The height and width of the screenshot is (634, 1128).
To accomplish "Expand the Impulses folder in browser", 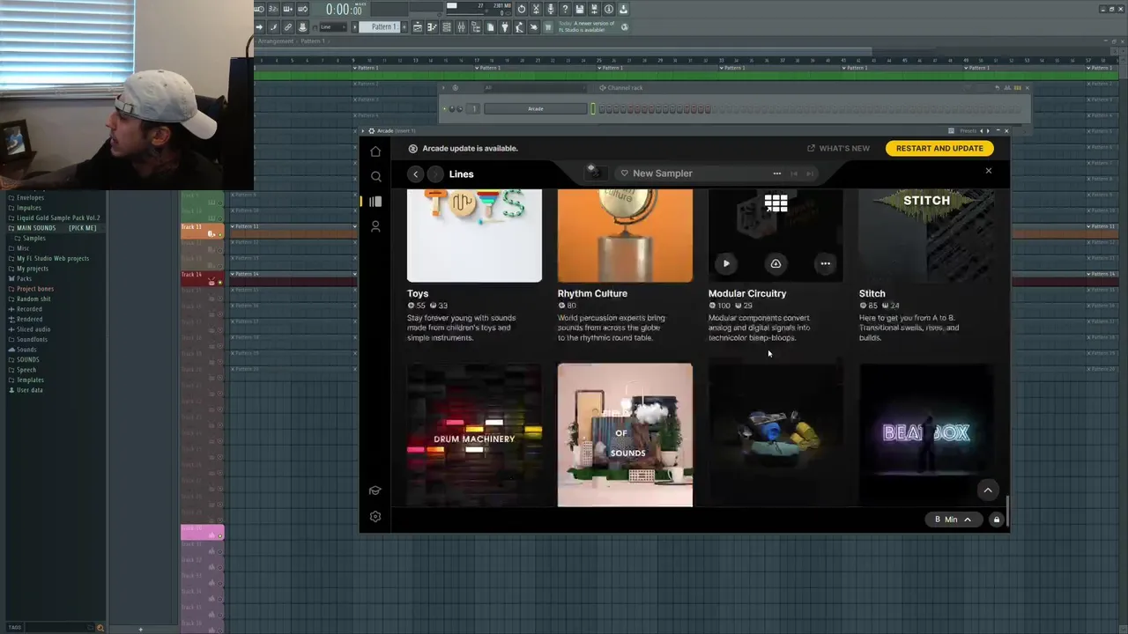I will (x=29, y=208).
